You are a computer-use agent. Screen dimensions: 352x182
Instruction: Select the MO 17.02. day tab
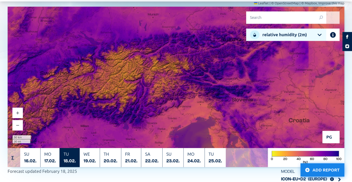50,158
